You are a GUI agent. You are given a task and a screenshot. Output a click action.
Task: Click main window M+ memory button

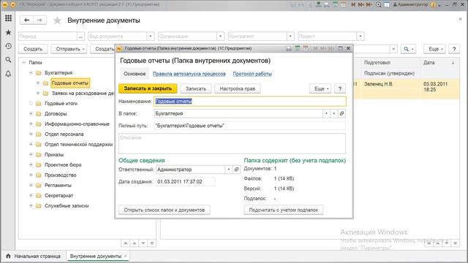coord(361,4)
